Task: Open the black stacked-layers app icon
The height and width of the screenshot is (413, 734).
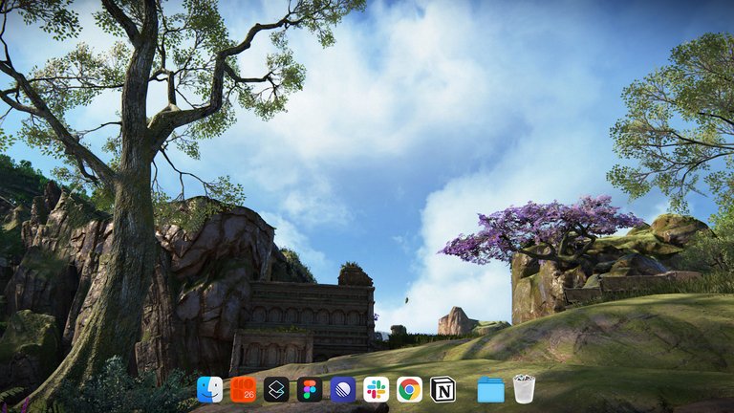Action: (x=276, y=390)
